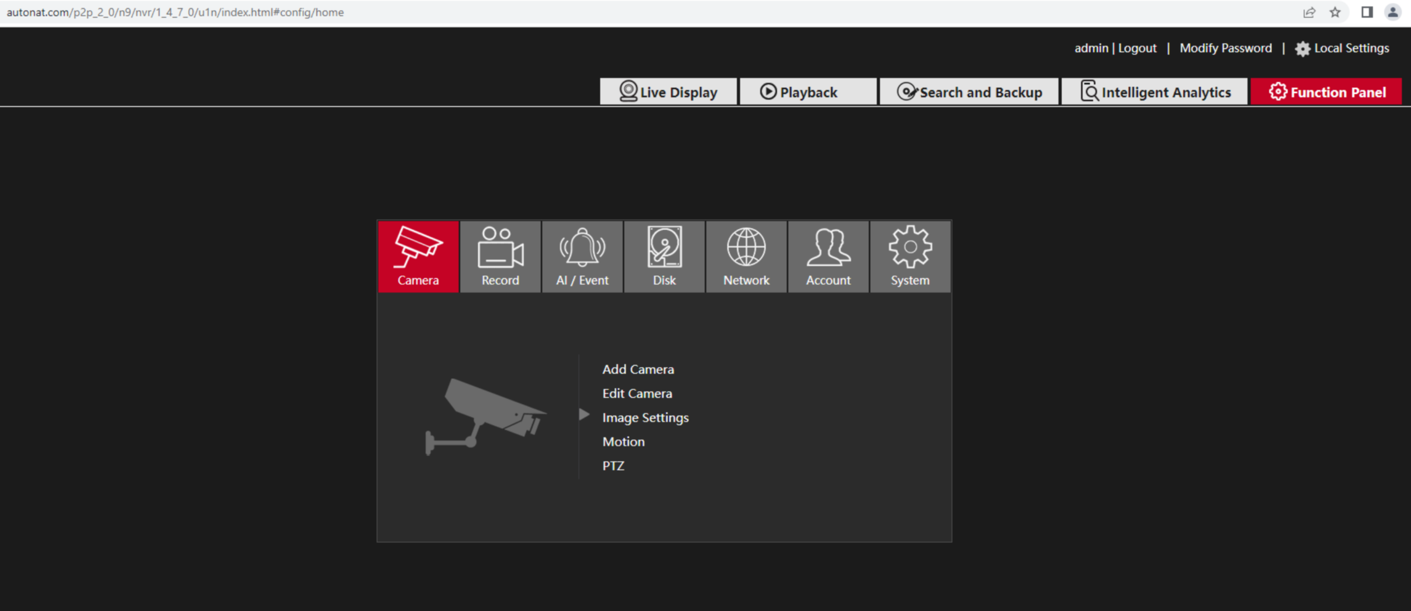The image size is (1411, 611).
Task: Open the Account management icon
Action: coord(827,256)
